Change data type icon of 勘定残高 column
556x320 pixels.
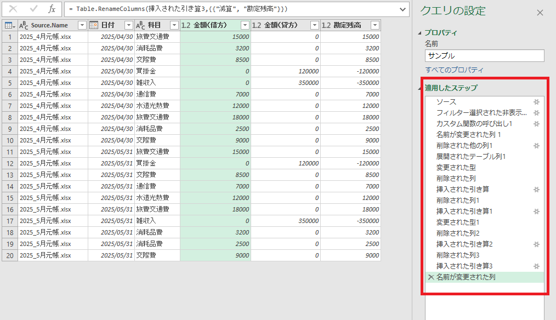326,25
